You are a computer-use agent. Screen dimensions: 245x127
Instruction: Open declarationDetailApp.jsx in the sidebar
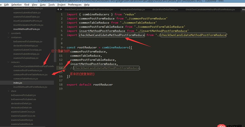[x=26, y=46]
